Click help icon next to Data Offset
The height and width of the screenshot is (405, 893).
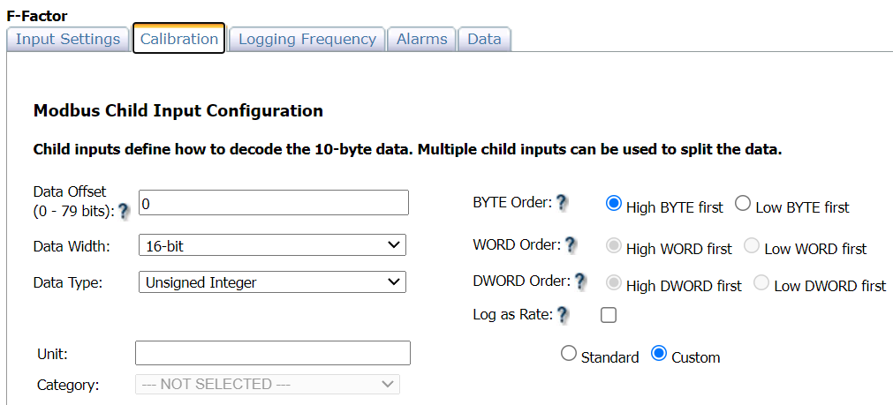tap(124, 212)
